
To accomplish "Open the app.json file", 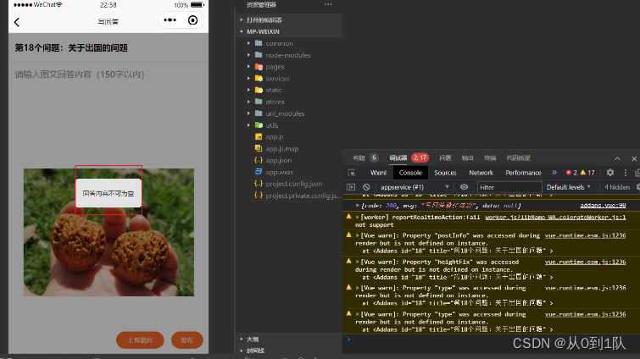I will pos(278,161).
